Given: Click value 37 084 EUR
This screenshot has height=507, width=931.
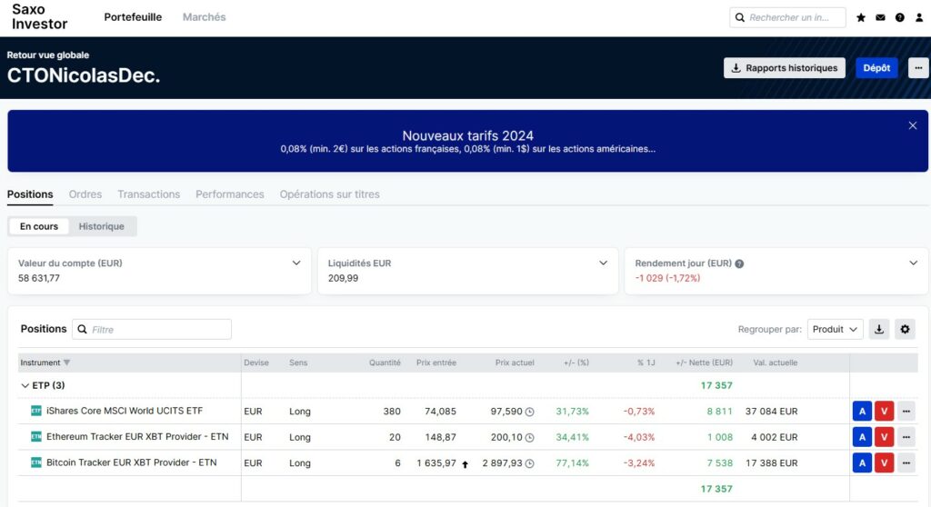Looking at the screenshot, I should click(771, 412).
